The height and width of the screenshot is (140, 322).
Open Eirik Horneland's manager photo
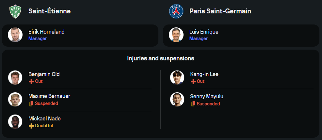point(15,35)
